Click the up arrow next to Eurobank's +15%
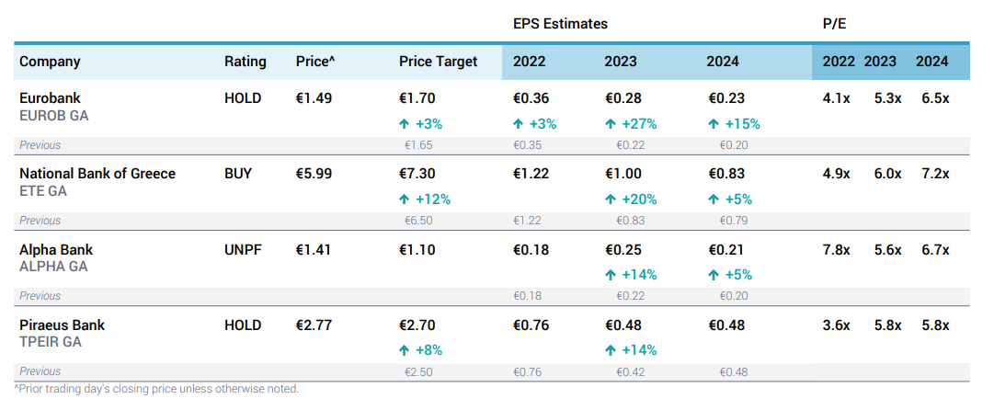 714,124
